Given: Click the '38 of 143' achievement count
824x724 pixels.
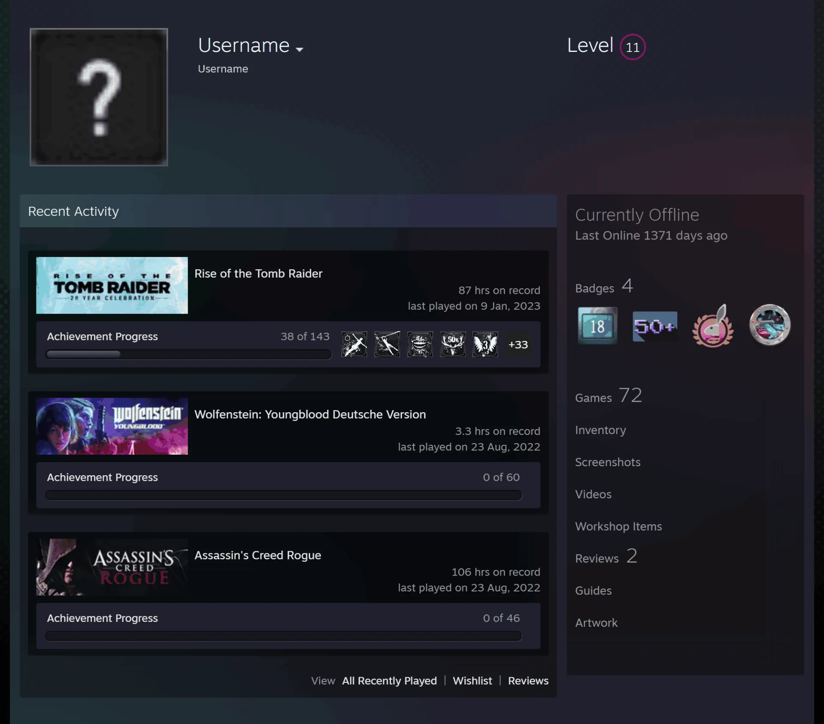Looking at the screenshot, I should [x=305, y=337].
